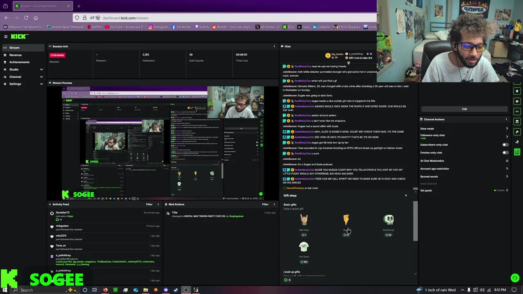The image size is (523, 294).
Task: Toggle Subscribers-only chat switch
Action: click(x=506, y=145)
